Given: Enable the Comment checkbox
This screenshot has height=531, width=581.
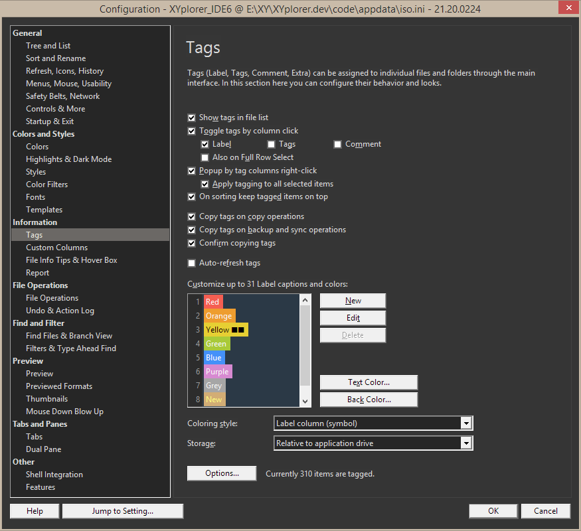Looking at the screenshot, I should coord(337,144).
